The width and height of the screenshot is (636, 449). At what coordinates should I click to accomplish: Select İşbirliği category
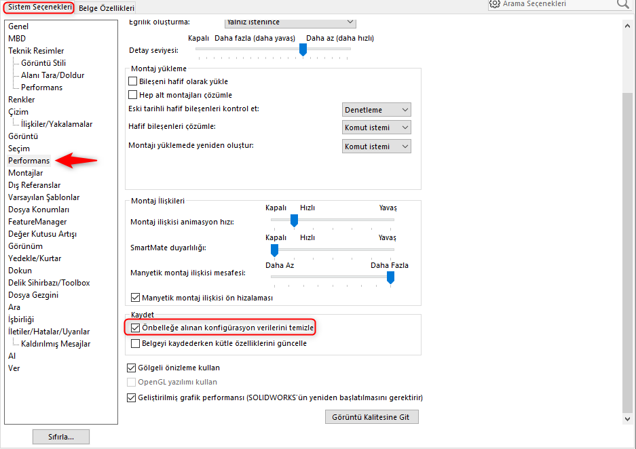point(21,319)
